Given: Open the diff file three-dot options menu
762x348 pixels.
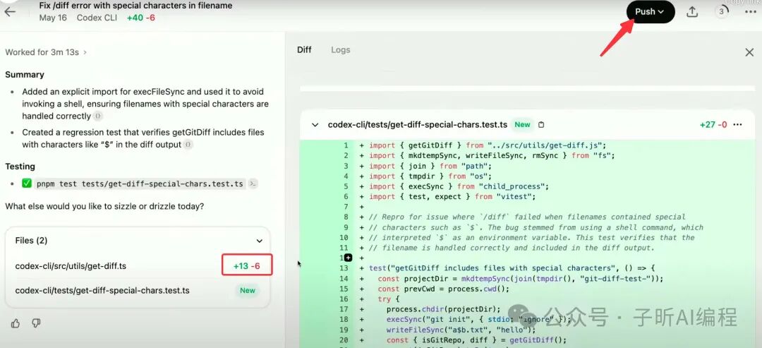Looking at the screenshot, I should [x=738, y=125].
